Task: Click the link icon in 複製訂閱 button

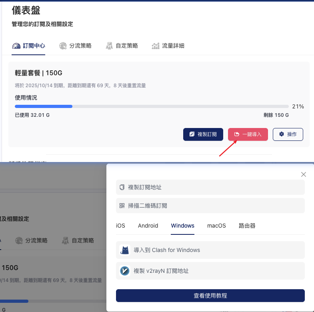Action: coord(192,134)
